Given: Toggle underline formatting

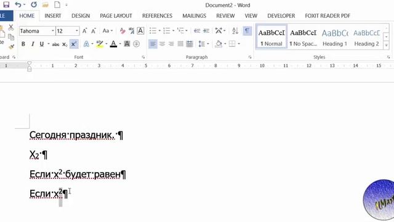Looking at the screenshot, I should tap(42, 44).
